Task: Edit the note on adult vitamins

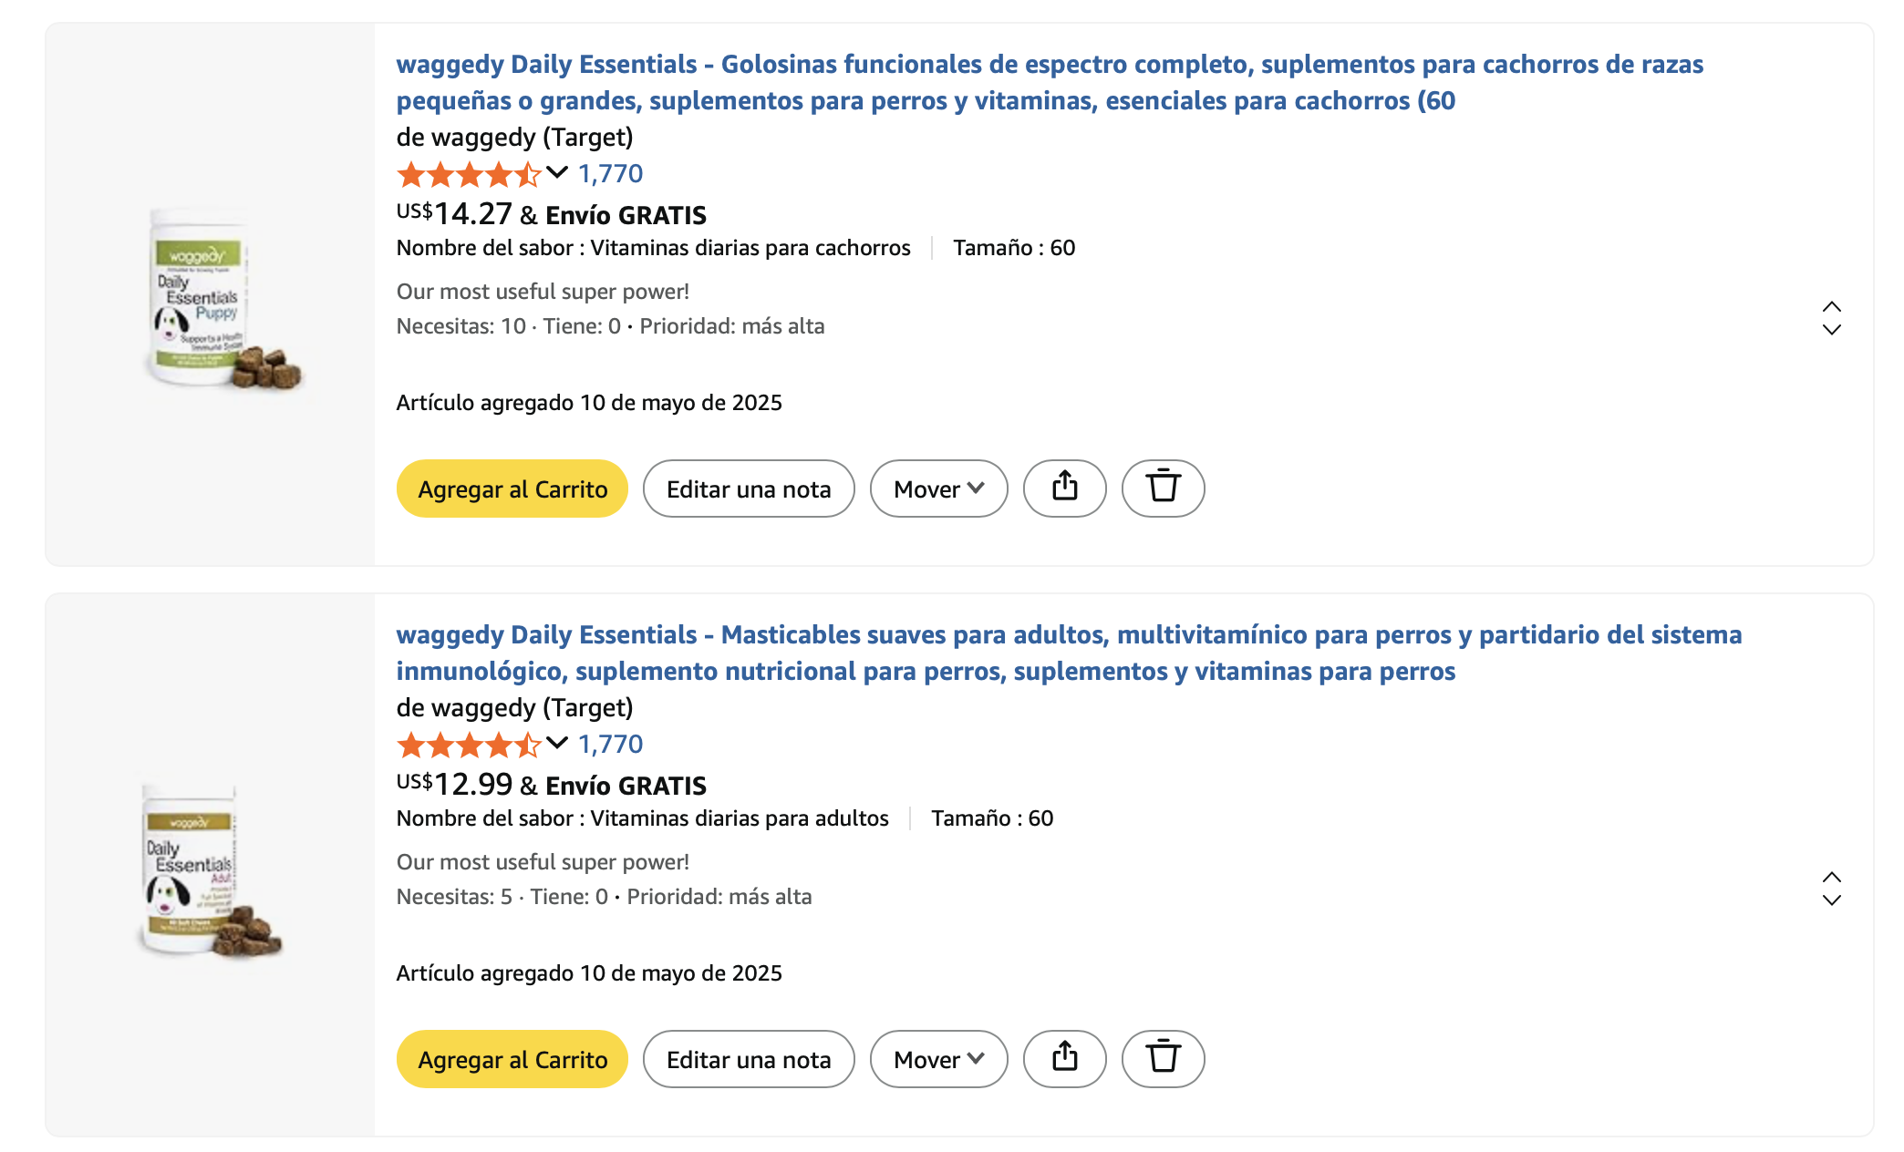Action: click(x=749, y=1059)
